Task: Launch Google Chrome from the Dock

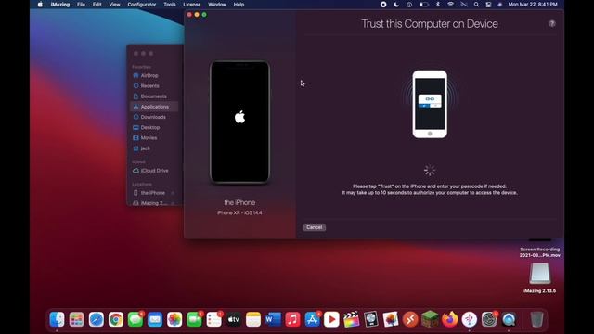Action: click(x=116, y=319)
